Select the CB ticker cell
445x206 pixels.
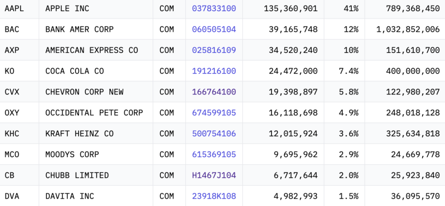[x=19, y=176]
